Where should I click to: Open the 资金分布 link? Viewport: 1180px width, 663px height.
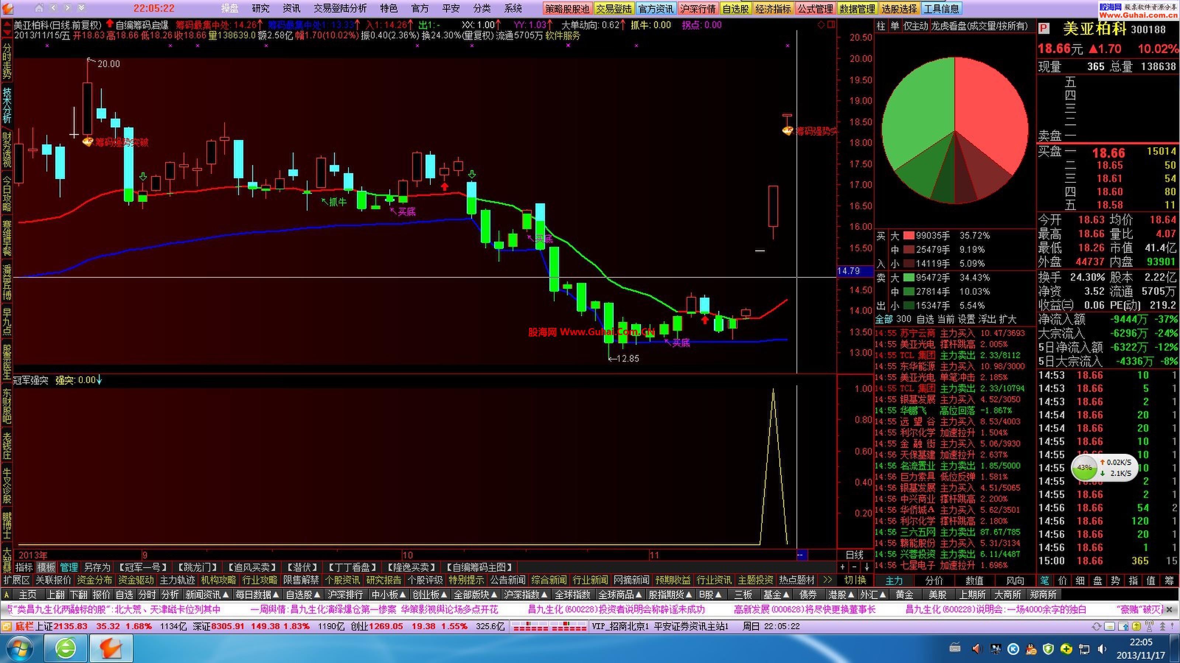(94, 580)
